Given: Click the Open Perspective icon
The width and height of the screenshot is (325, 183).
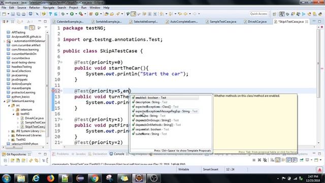Looking at the screenshot, I should [x=274, y=14].
